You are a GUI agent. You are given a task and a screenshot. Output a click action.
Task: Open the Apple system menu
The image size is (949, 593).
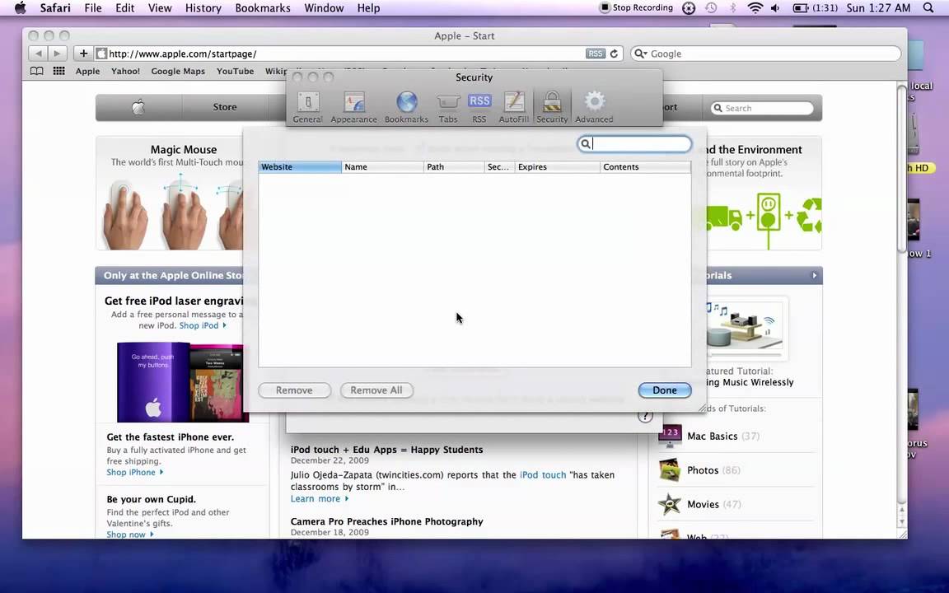click(20, 8)
